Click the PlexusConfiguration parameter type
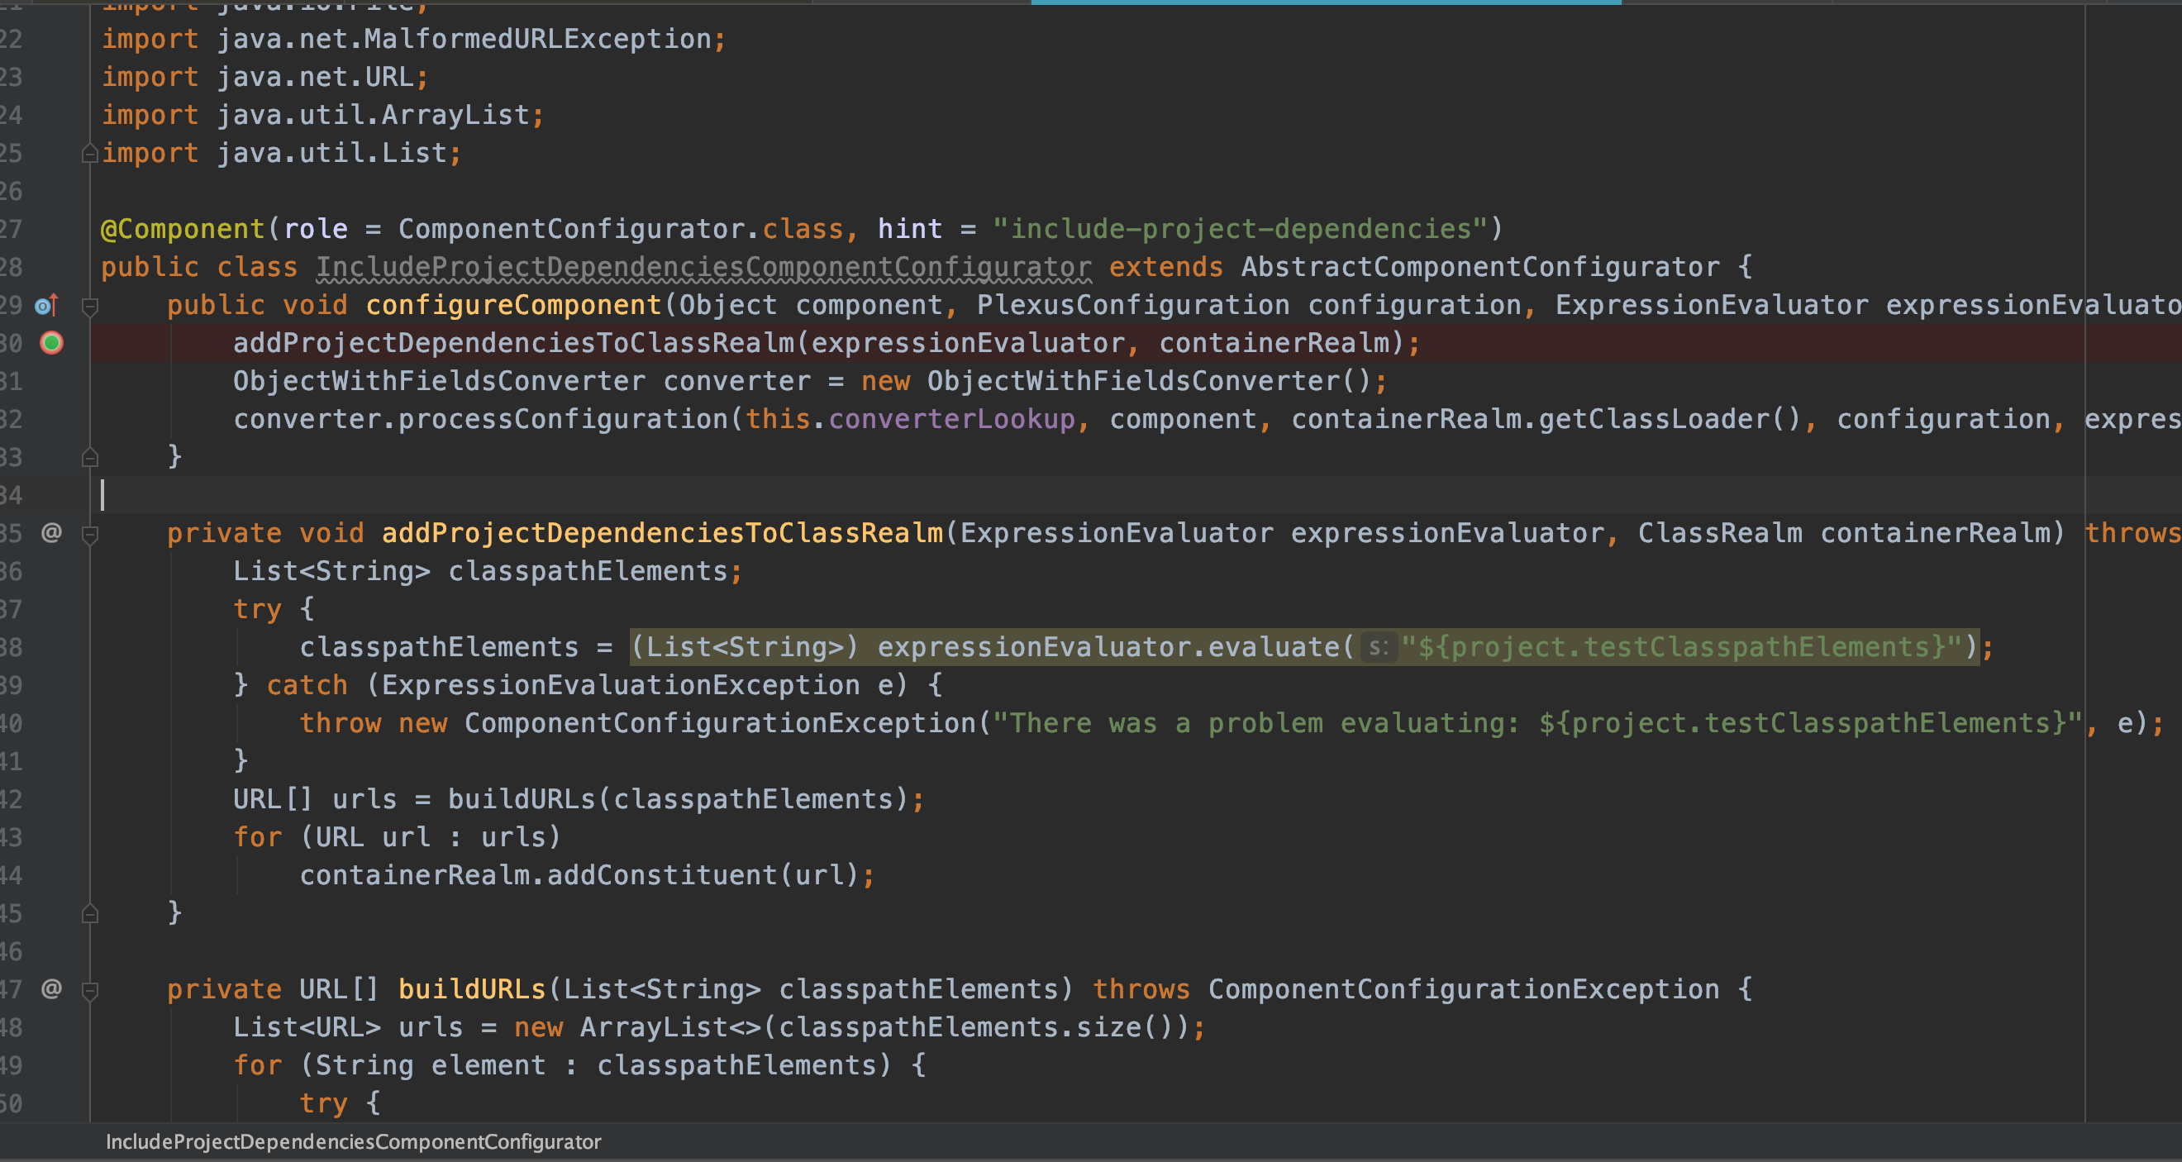 [1133, 306]
